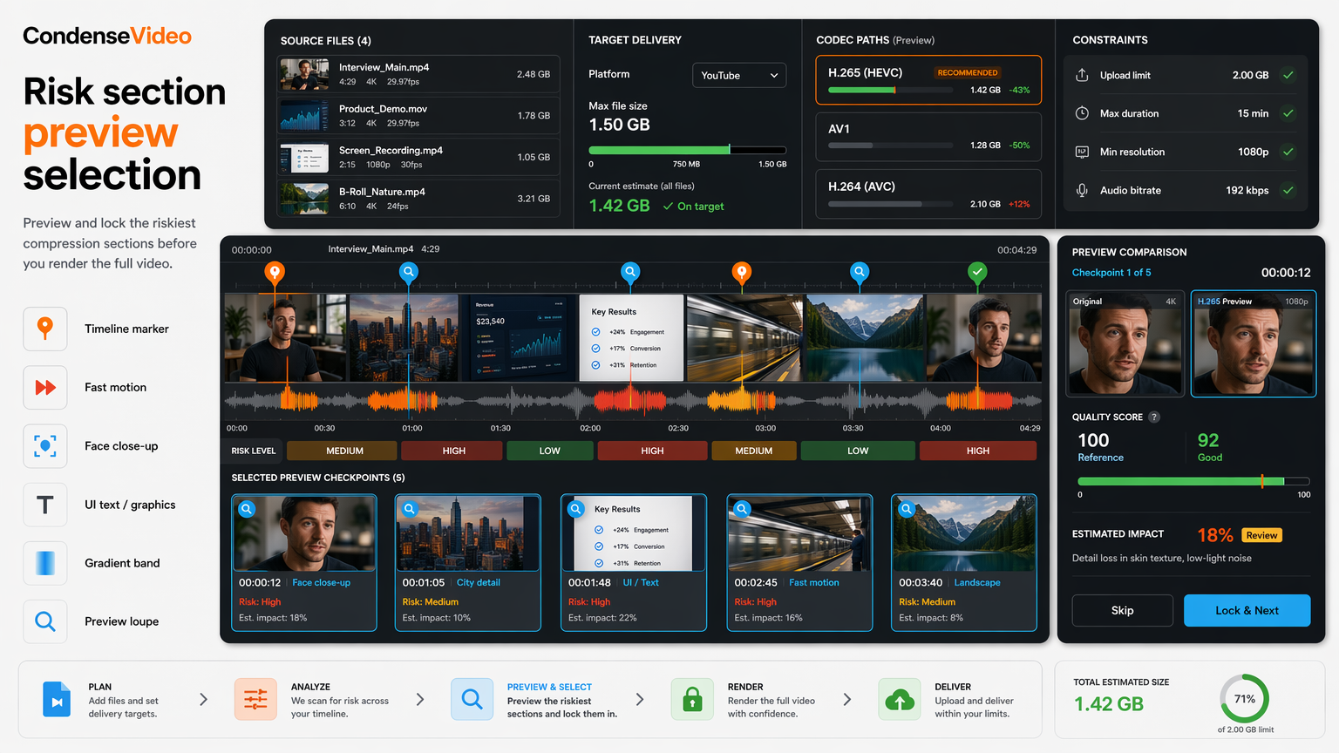This screenshot has width=1339, height=753.
Task: Open the YouTube platform dropdown
Action: (x=739, y=75)
